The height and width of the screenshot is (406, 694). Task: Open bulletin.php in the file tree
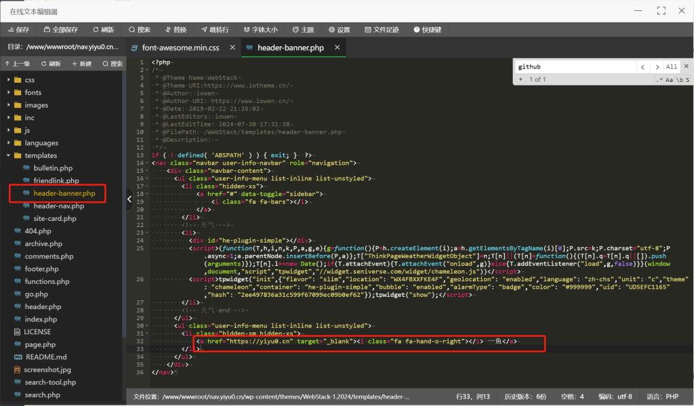(53, 168)
